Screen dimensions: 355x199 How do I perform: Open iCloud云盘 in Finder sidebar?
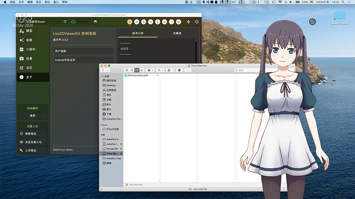click(111, 129)
